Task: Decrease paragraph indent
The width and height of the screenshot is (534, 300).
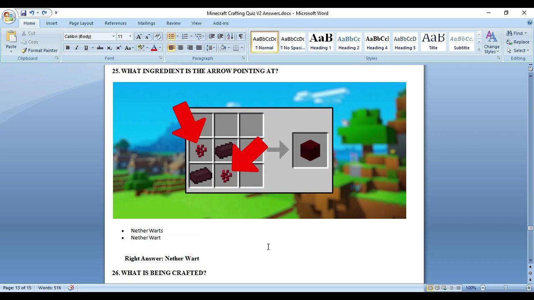Action: [x=212, y=36]
